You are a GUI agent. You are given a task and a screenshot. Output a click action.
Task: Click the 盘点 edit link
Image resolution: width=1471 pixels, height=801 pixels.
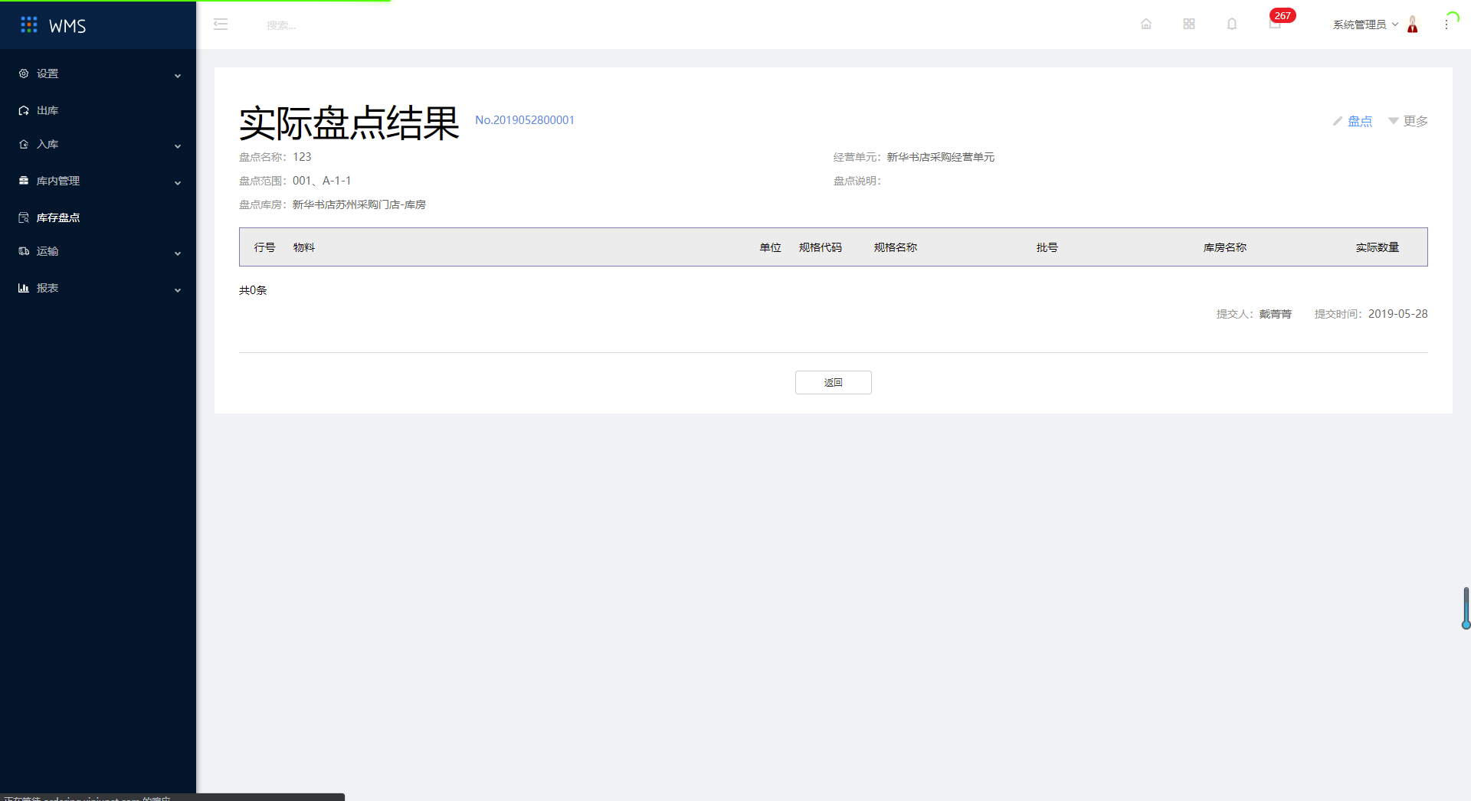pos(1360,121)
